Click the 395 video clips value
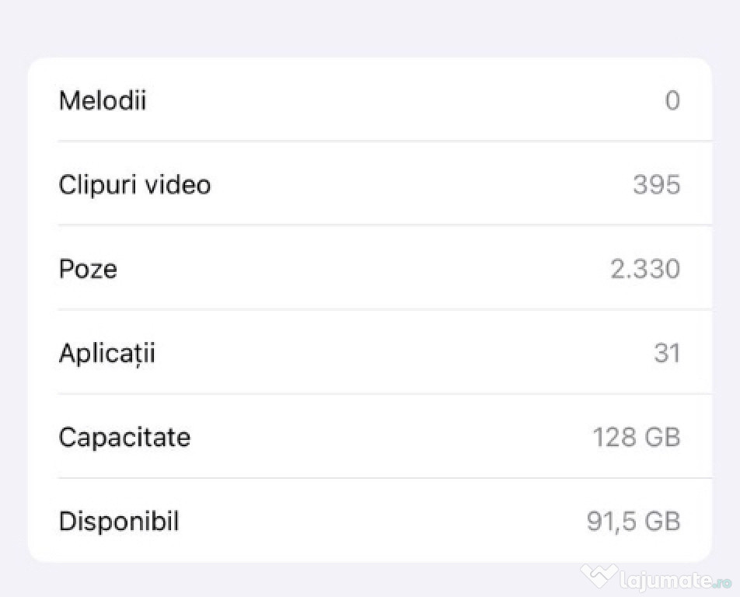 point(657,184)
